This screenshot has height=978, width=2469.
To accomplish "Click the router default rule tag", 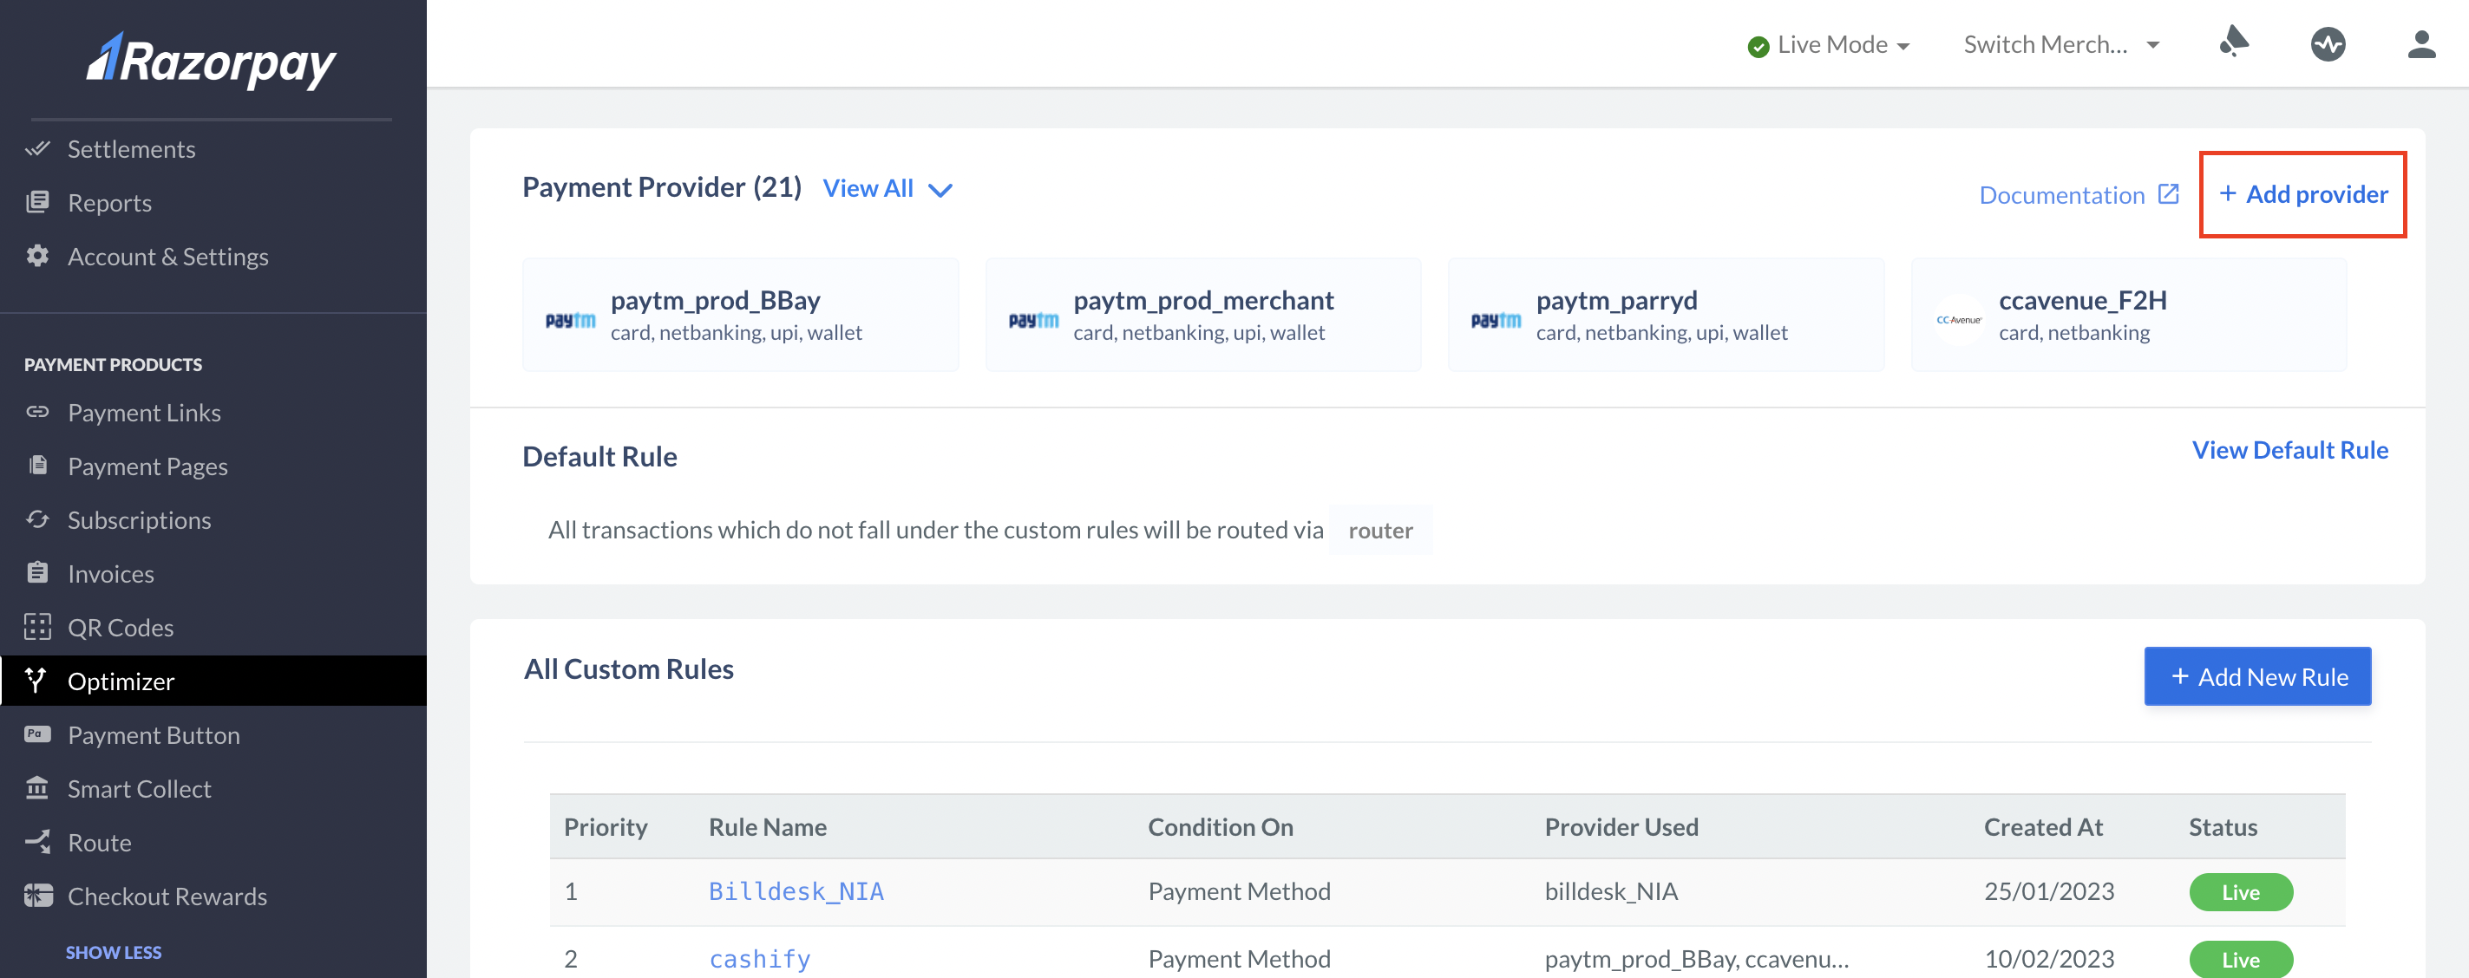I will [1380, 530].
